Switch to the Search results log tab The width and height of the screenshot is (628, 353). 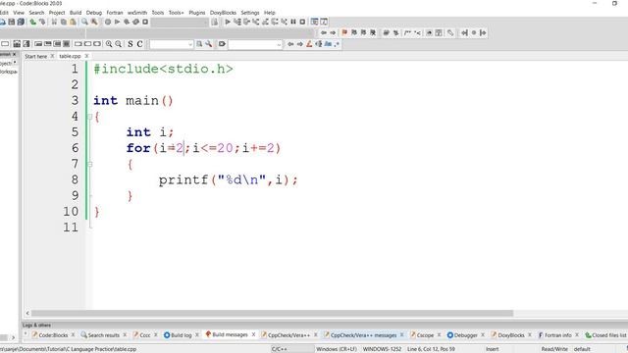tap(104, 335)
